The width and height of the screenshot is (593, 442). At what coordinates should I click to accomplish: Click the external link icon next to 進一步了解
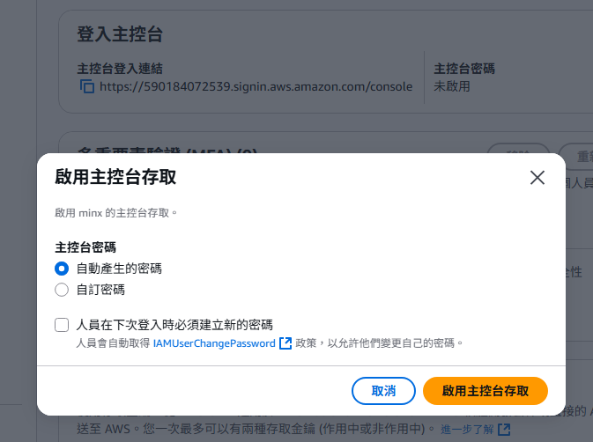[504, 430]
